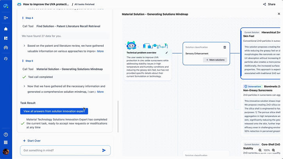
Task: Click the app logo in the sidebar
Action: coord(6,6)
